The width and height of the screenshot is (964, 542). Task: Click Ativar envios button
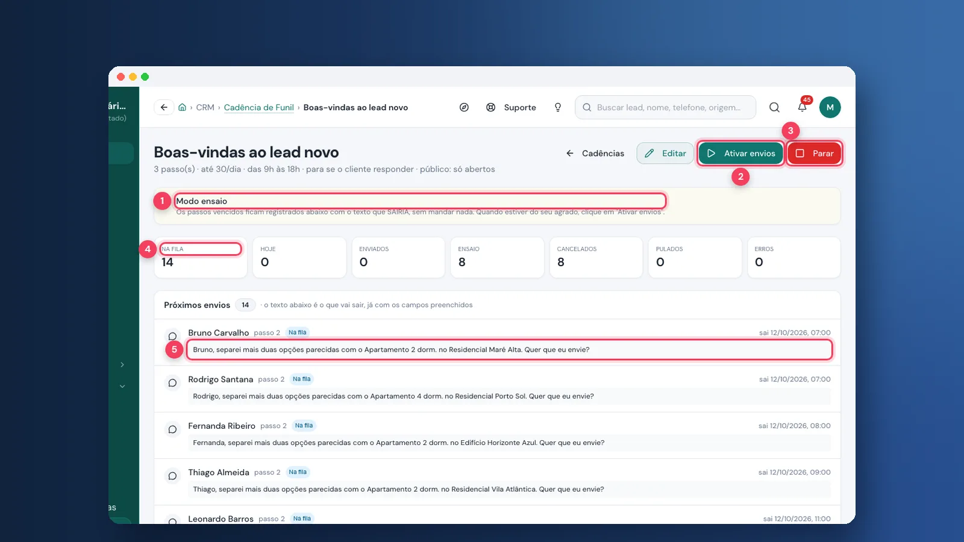741,154
